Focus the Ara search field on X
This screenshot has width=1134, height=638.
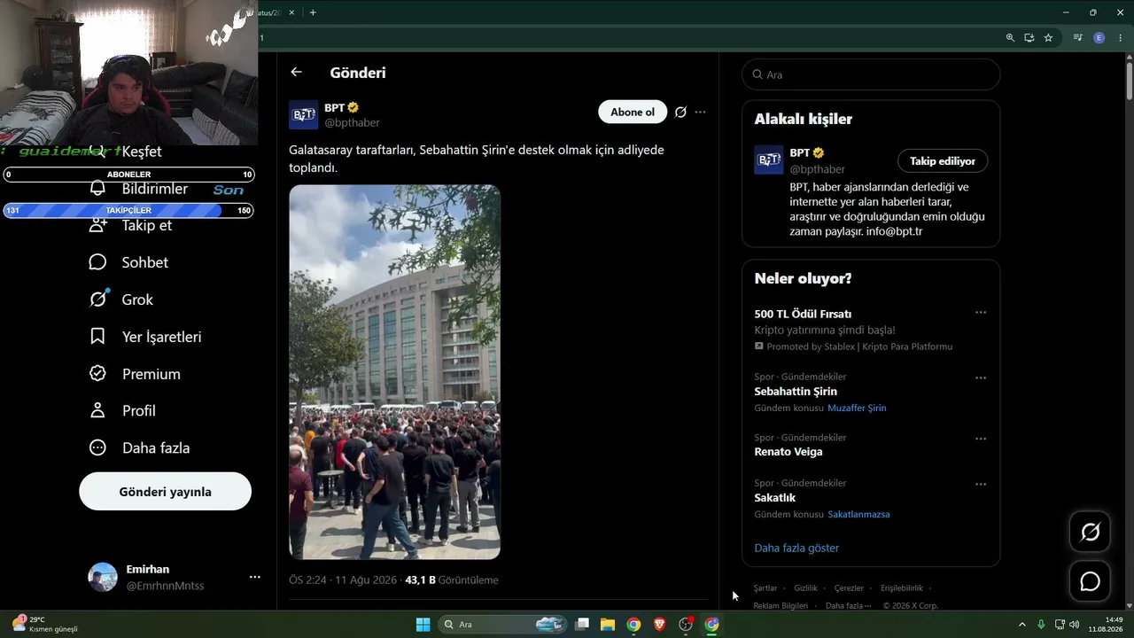[871, 74]
